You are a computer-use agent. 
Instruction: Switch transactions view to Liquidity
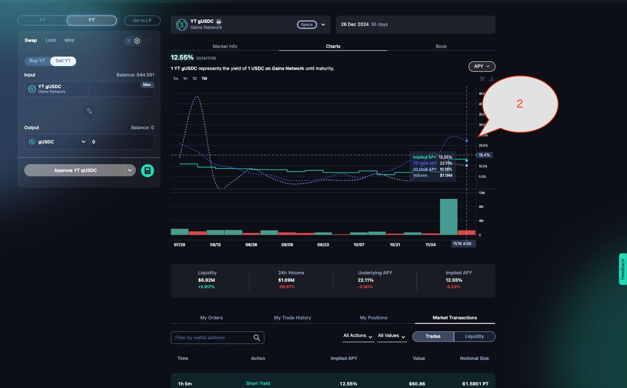(x=474, y=337)
